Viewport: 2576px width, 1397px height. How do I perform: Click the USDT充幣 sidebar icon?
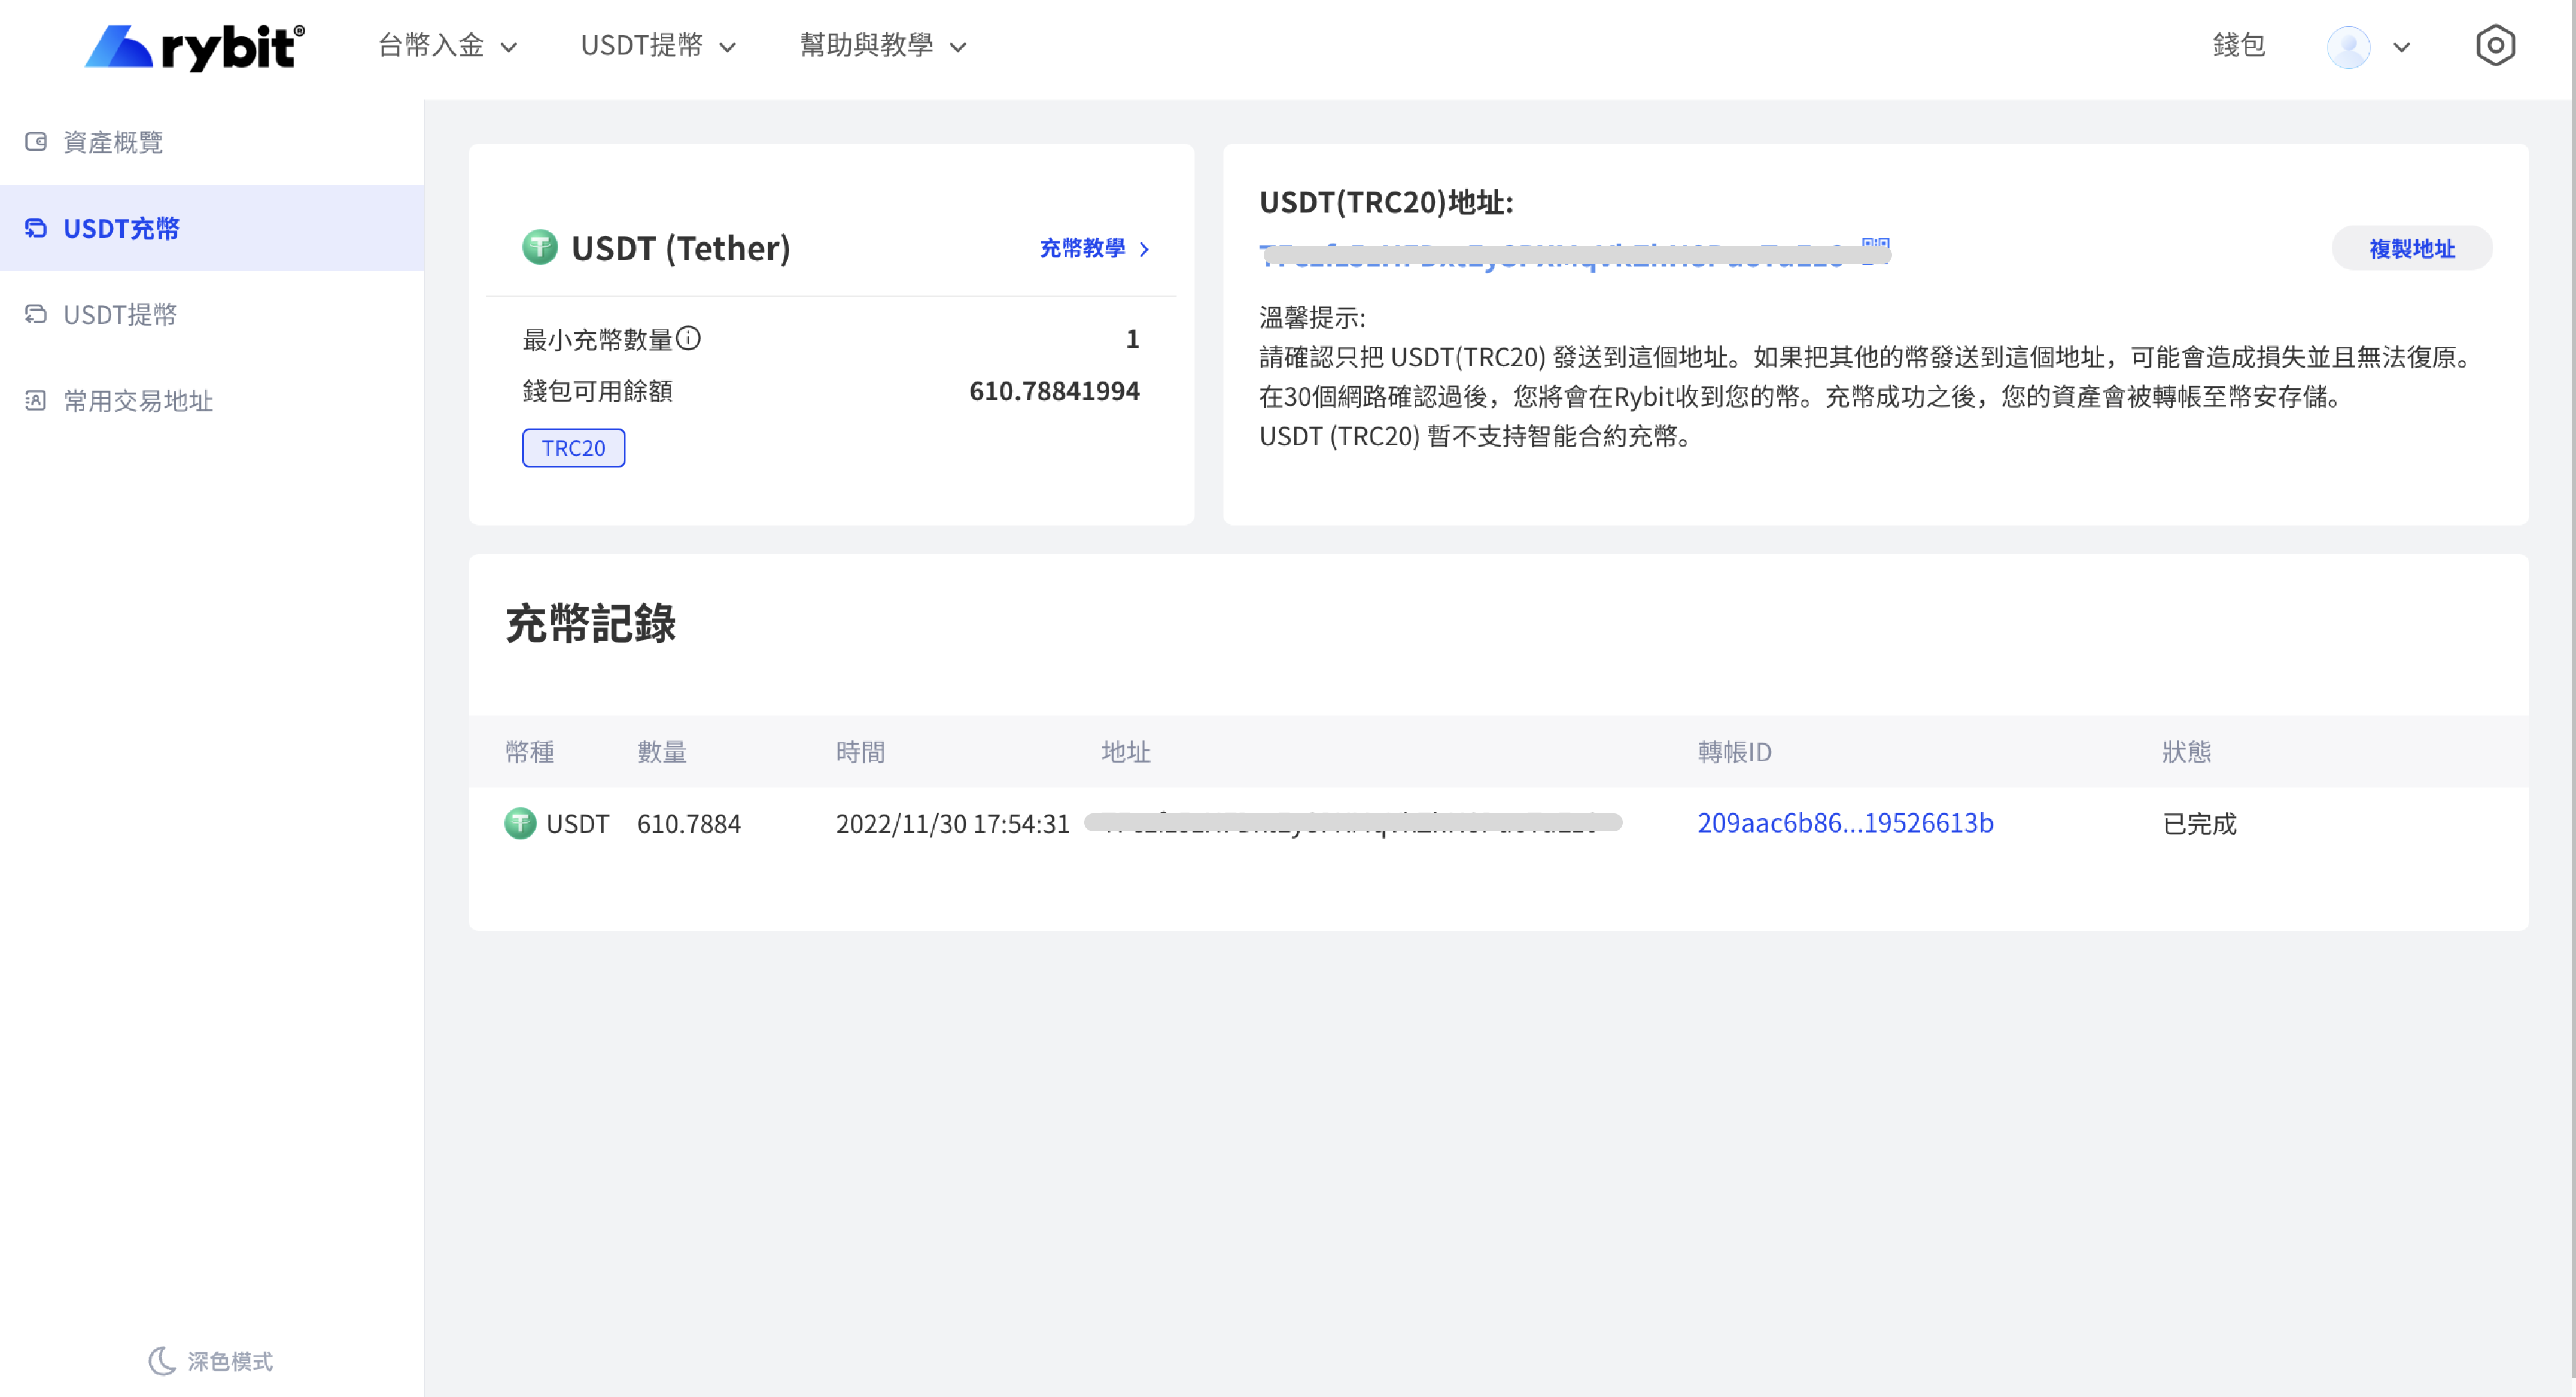pos(36,228)
